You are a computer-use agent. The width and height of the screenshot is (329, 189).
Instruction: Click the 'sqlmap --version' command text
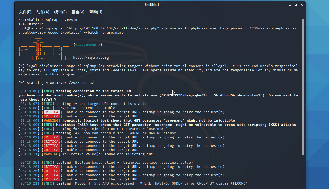point(63,20)
